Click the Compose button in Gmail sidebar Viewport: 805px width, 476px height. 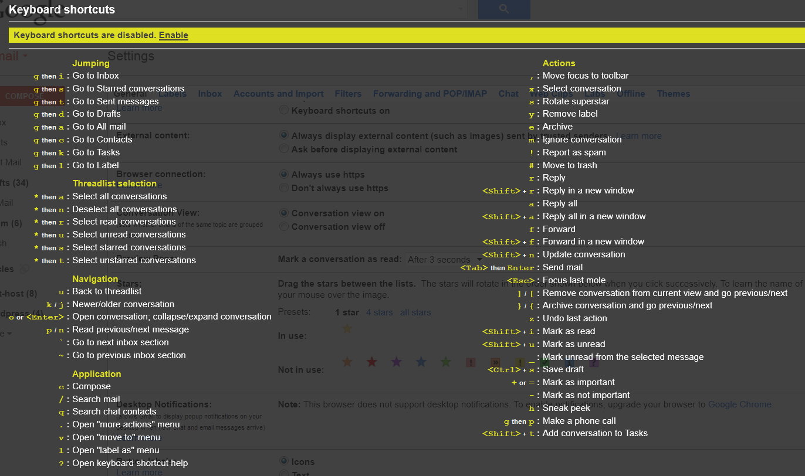point(32,96)
